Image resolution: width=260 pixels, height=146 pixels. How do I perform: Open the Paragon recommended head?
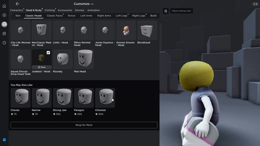pyautogui.click(x=84, y=98)
